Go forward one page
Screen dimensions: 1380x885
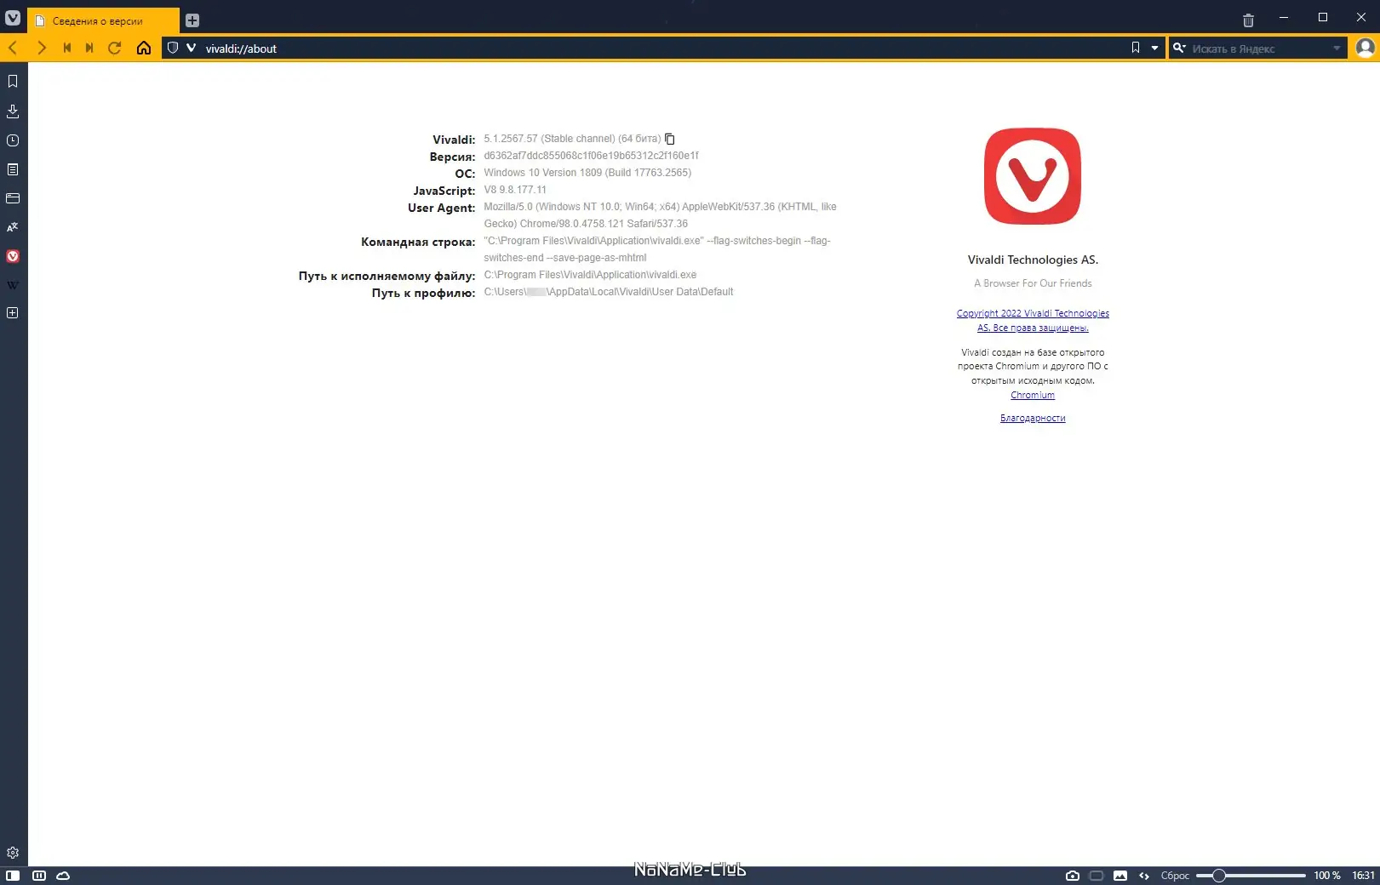click(41, 48)
